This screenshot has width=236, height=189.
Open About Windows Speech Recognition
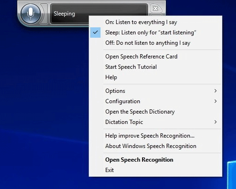pyautogui.click(x=155, y=146)
